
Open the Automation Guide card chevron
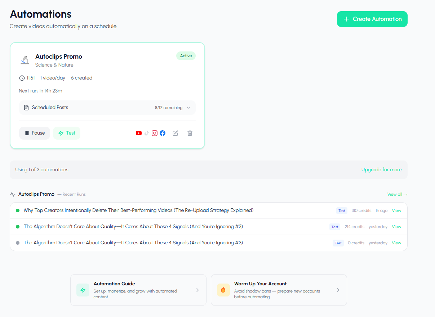click(197, 290)
